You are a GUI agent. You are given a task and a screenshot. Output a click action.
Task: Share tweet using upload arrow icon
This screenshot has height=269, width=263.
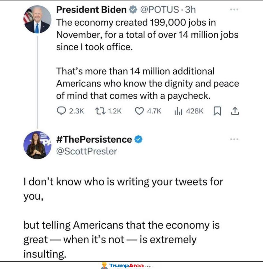(235, 111)
